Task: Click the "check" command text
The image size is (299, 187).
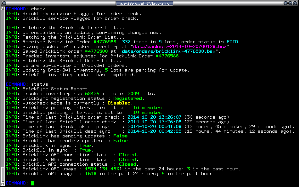Action: (38, 9)
